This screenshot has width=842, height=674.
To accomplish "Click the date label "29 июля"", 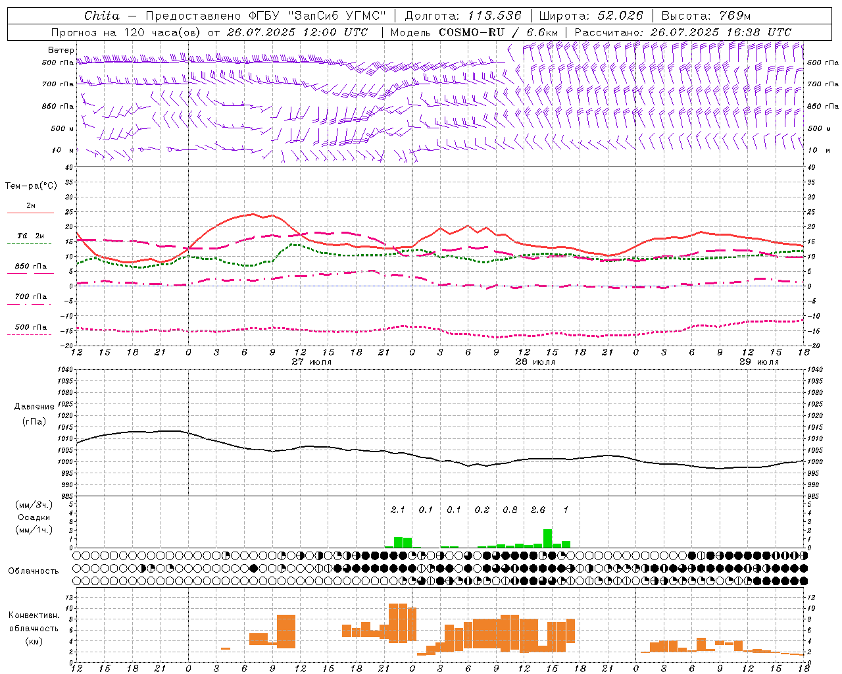I will tap(758, 362).
